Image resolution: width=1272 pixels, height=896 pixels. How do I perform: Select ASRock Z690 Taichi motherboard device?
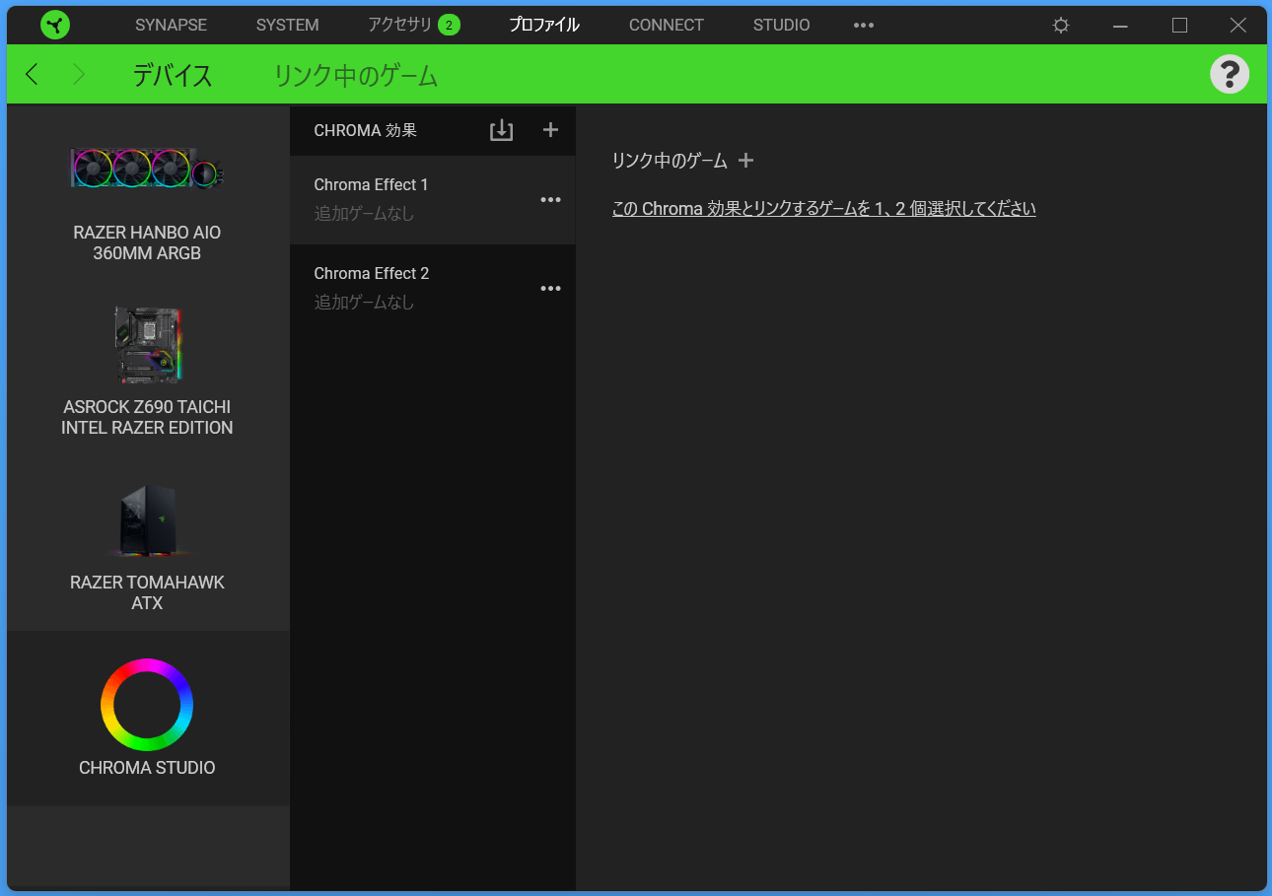[147, 370]
